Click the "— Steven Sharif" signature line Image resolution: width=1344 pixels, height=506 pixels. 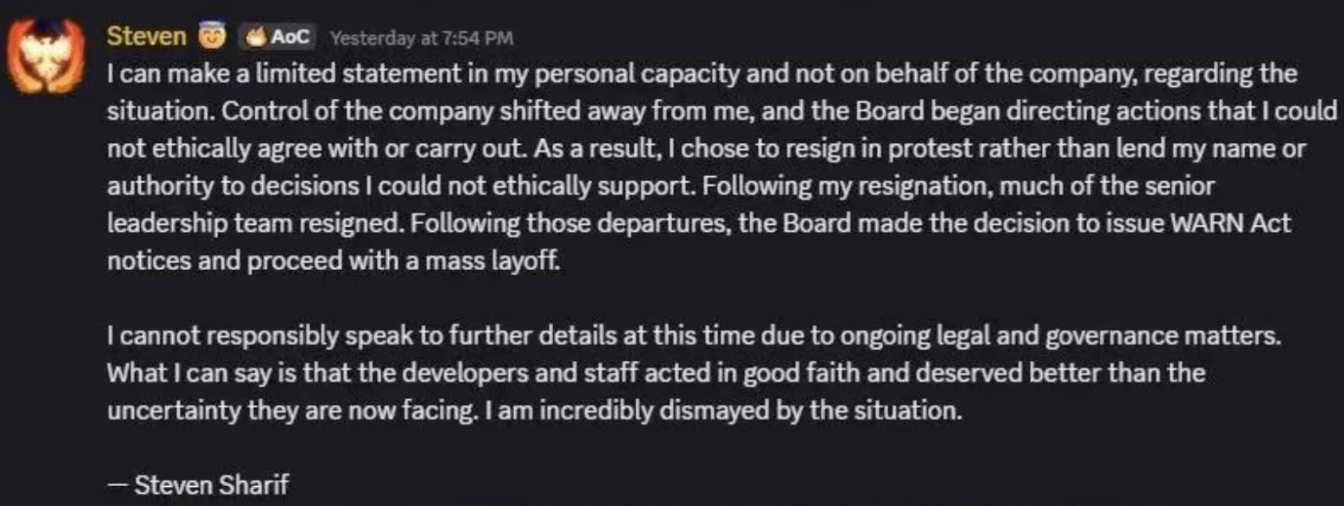pos(198,485)
